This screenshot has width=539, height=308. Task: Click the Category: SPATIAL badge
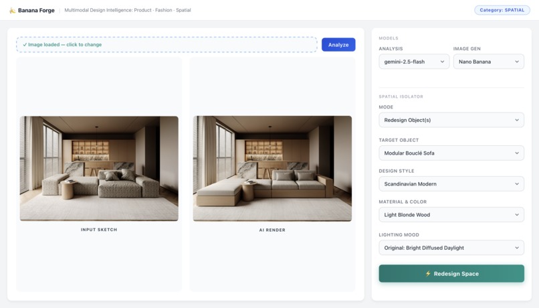point(502,10)
